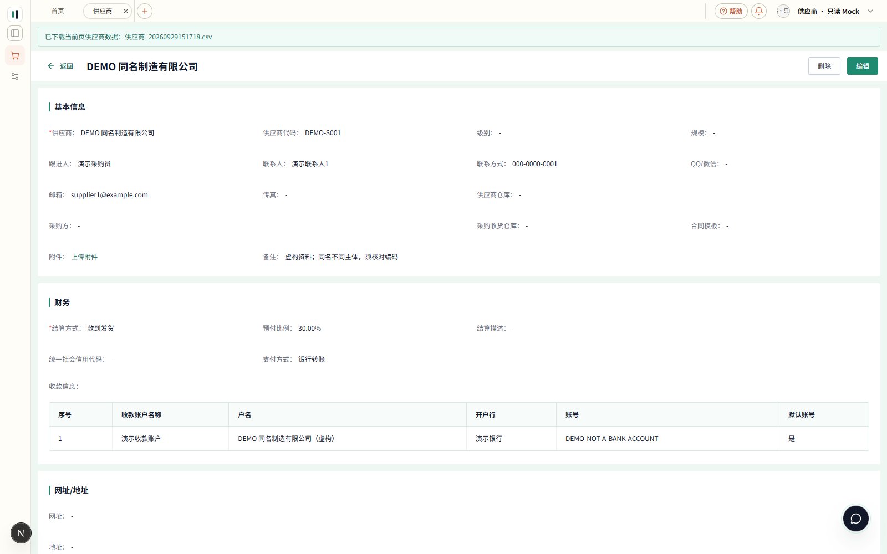Click the 删除 button
The image size is (887, 554).
pyautogui.click(x=824, y=66)
